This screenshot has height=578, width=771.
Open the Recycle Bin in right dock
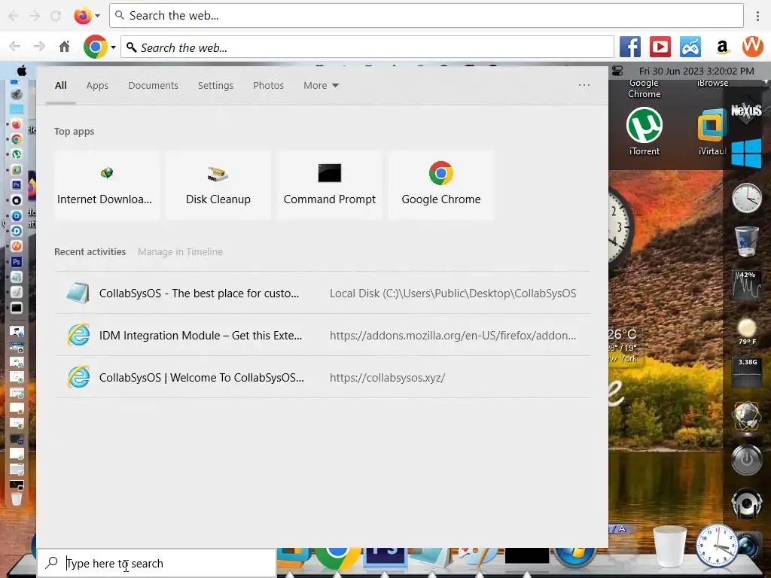tap(746, 241)
